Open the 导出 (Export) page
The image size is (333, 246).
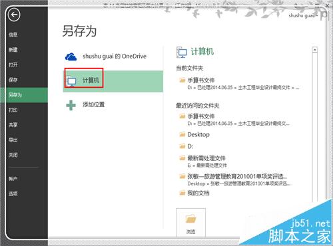click(x=13, y=140)
